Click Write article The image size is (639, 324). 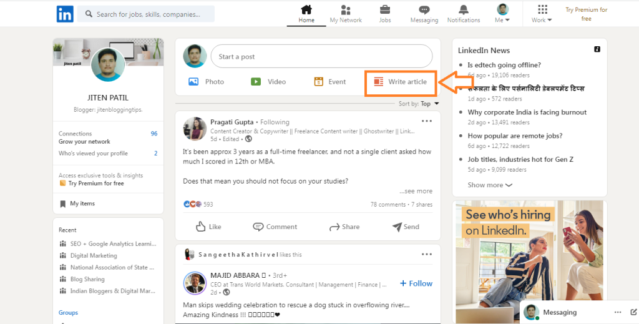pos(400,82)
